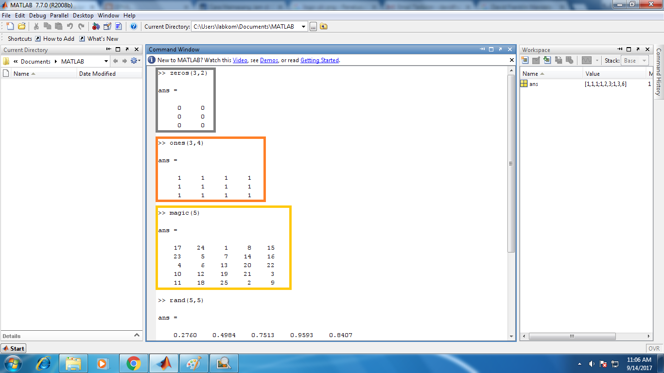Undock the Command Window panel
This screenshot has height=373, width=664.
coord(500,49)
